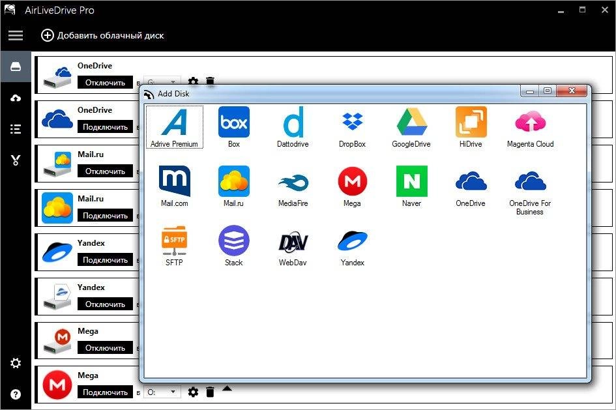Connect the second Mail.ru with Подключить
Screen dimensions: 616x410
[x=106, y=216]
